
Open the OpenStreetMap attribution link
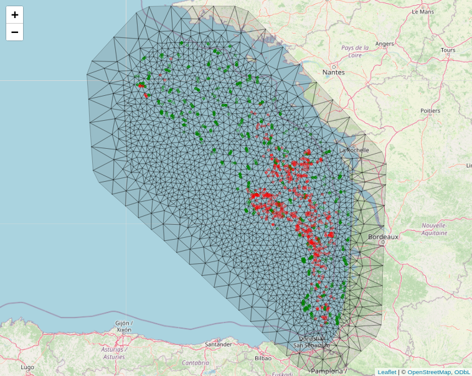[429, 372]
